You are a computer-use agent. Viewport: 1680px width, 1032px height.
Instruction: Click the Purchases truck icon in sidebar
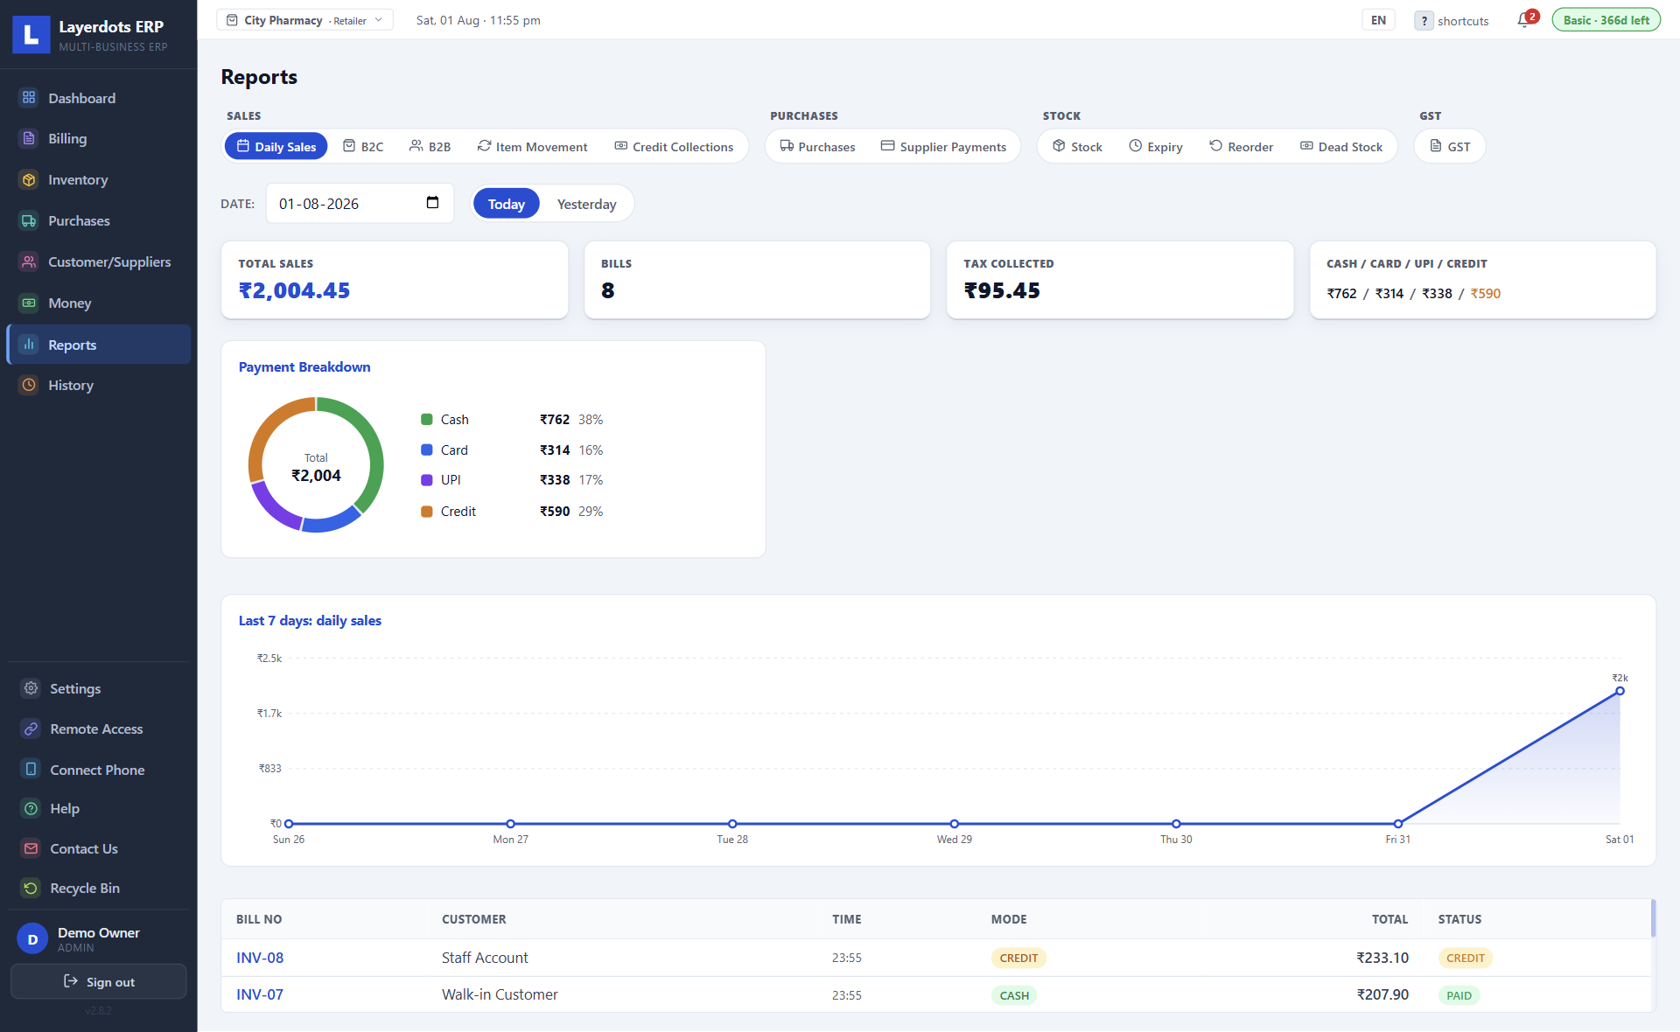pos(29,220)
